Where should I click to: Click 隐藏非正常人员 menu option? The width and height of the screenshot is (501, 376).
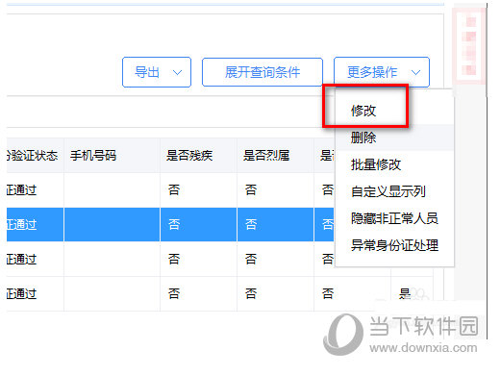(x=394, y=218)
